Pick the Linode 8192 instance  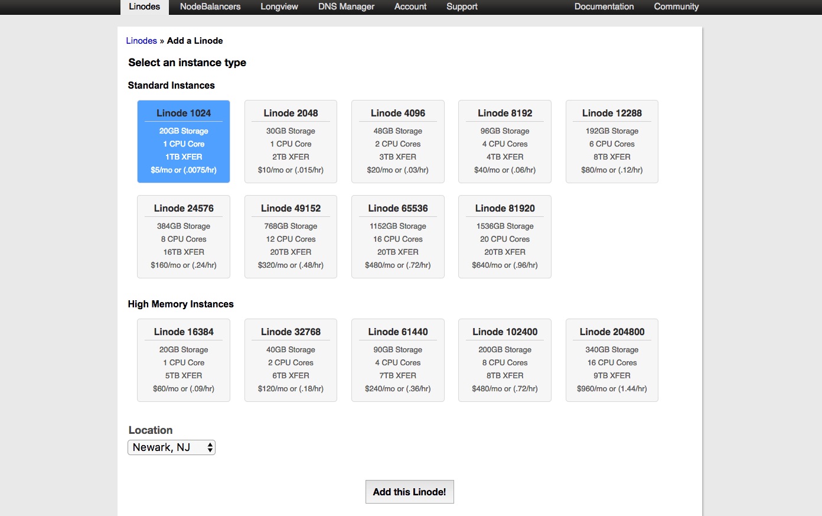505,141
